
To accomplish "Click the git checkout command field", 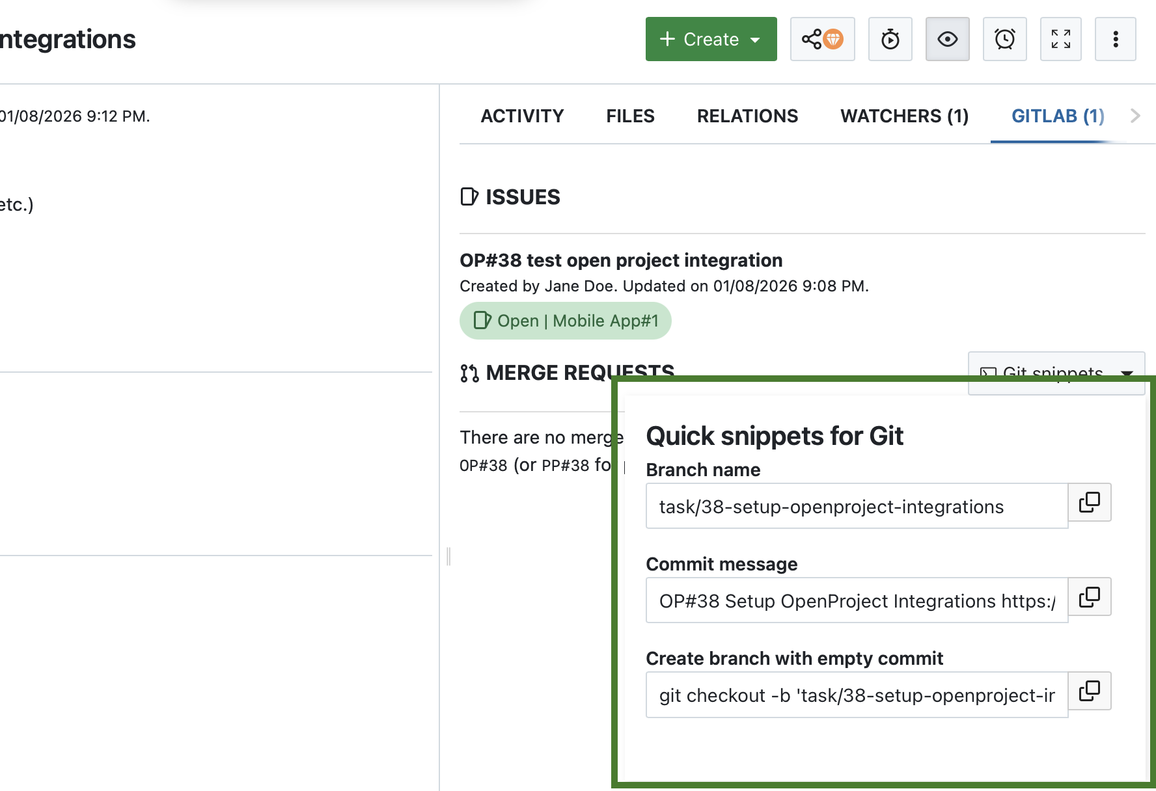I will [857, 695].
